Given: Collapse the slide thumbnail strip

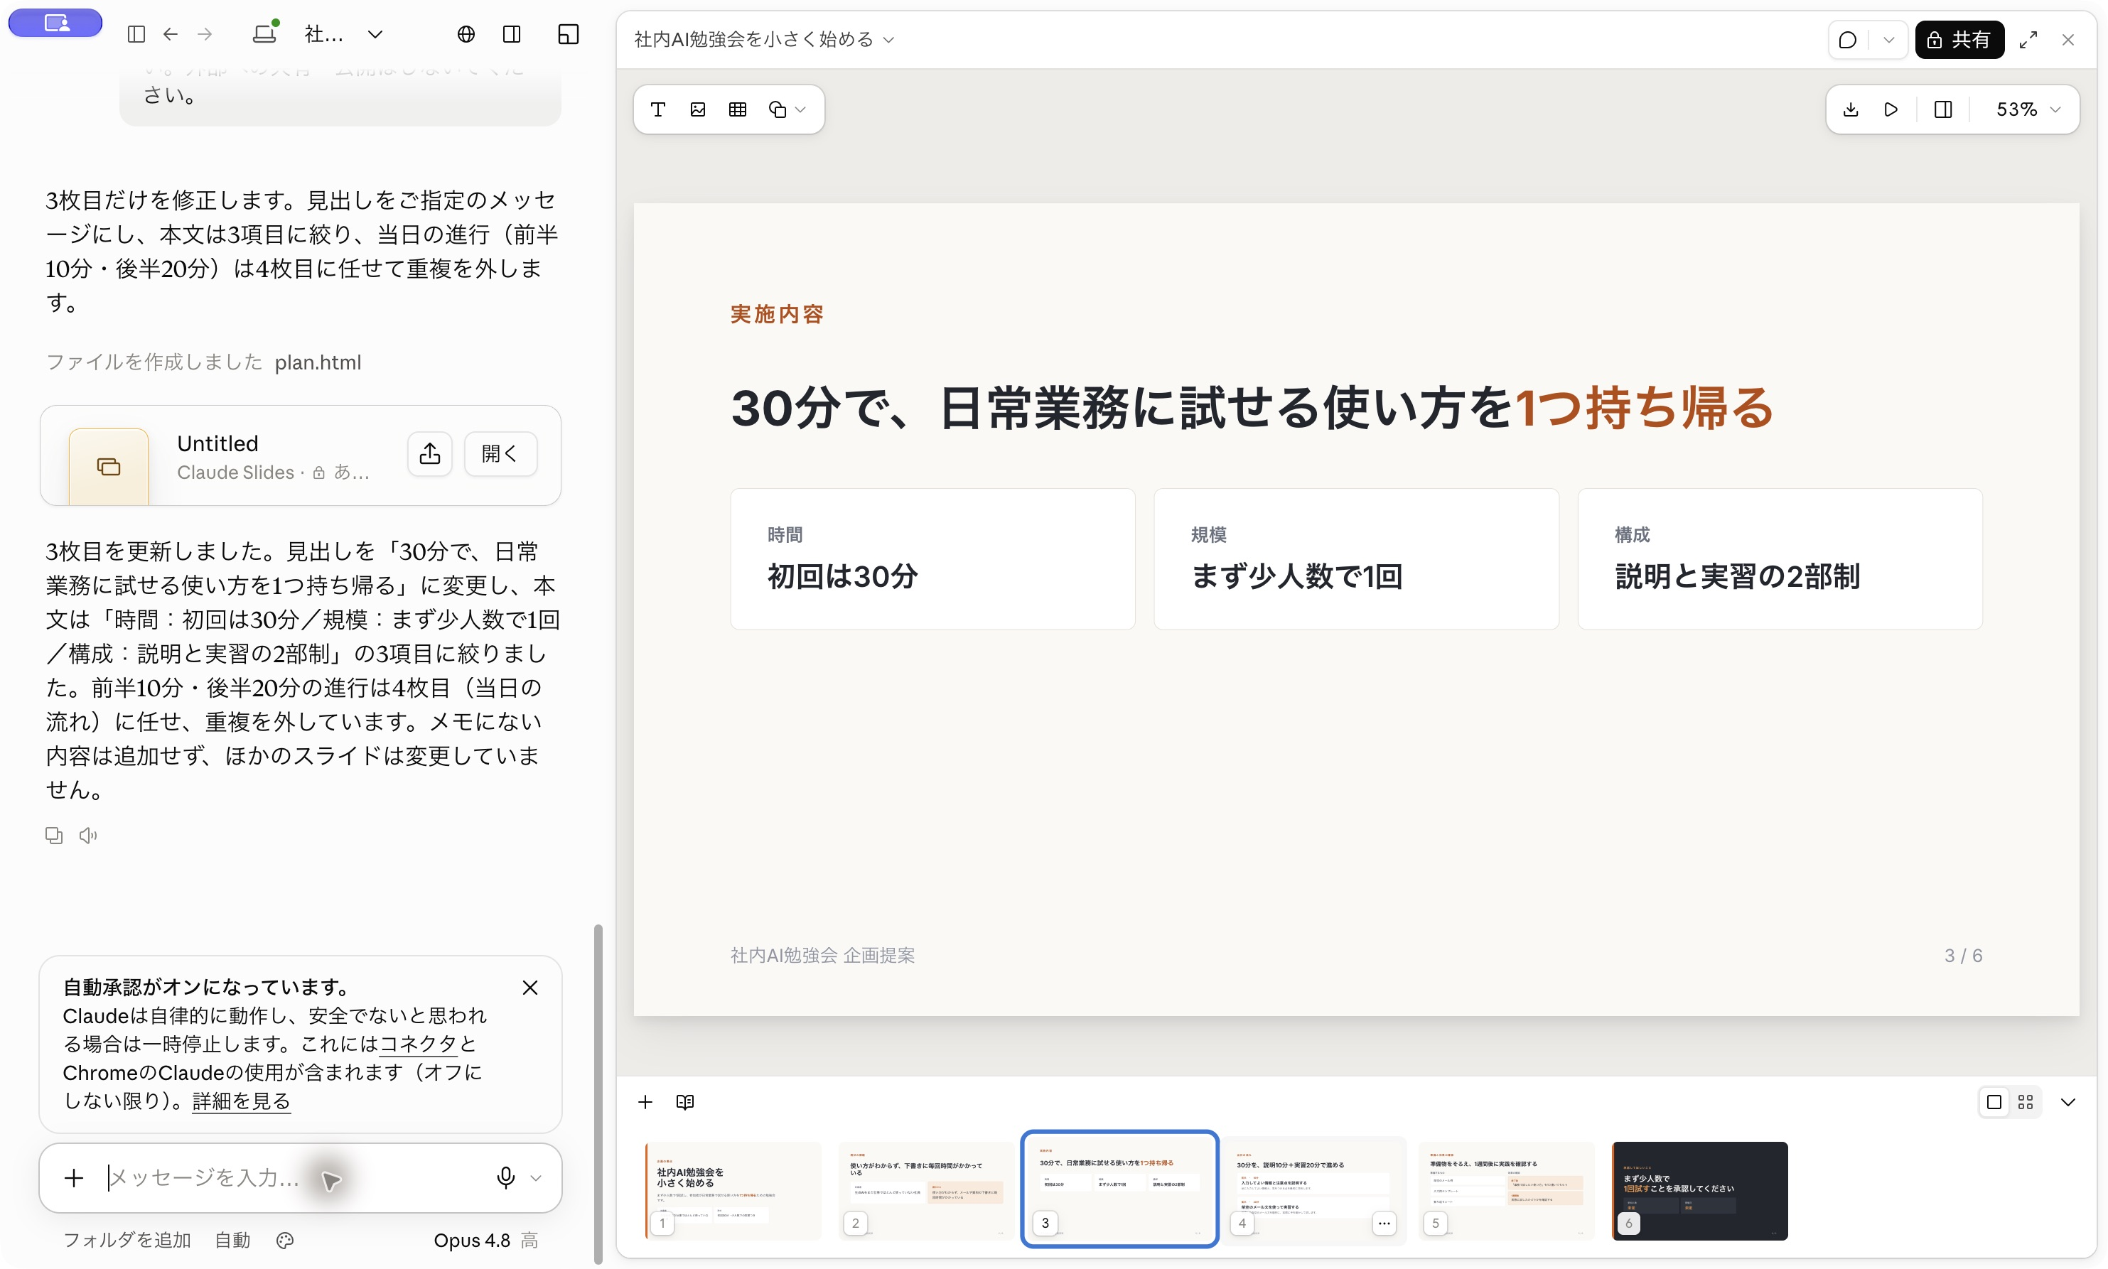Looking at the screenshot, I should coord(2067,1102).
